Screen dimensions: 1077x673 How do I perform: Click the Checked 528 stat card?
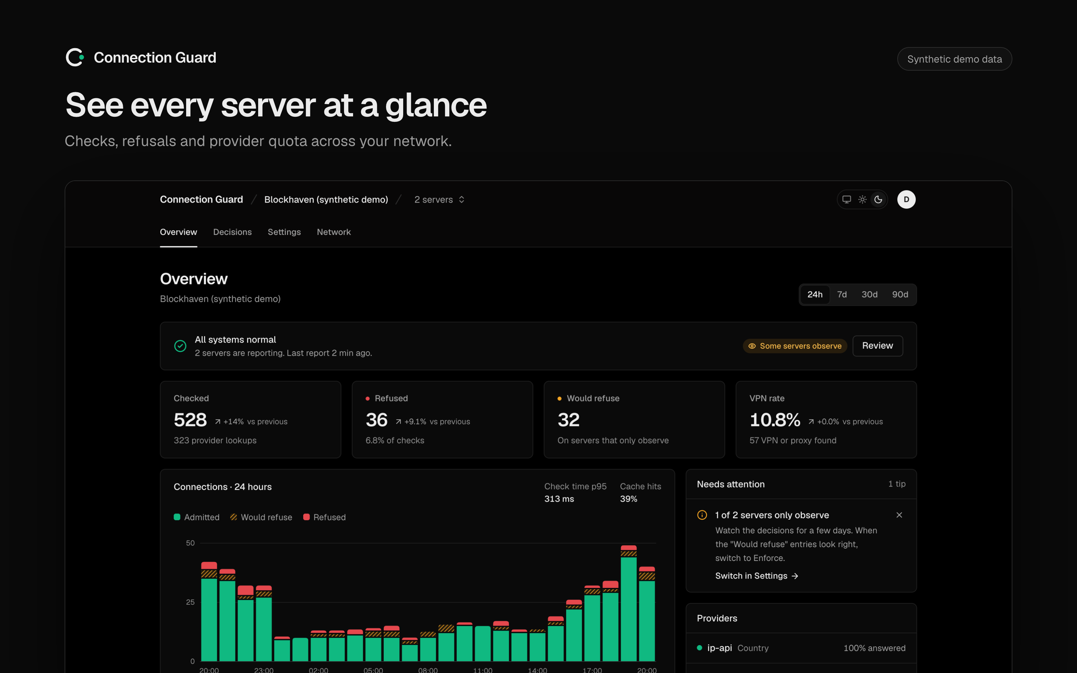[250, 419]
